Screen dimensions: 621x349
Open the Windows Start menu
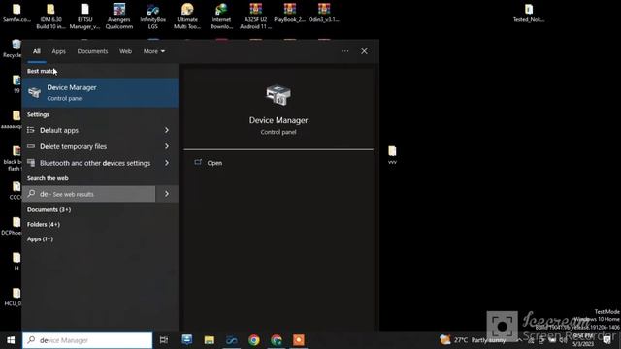click(11, 340)
